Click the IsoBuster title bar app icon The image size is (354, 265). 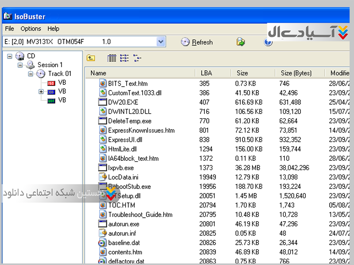coord(8,17)
